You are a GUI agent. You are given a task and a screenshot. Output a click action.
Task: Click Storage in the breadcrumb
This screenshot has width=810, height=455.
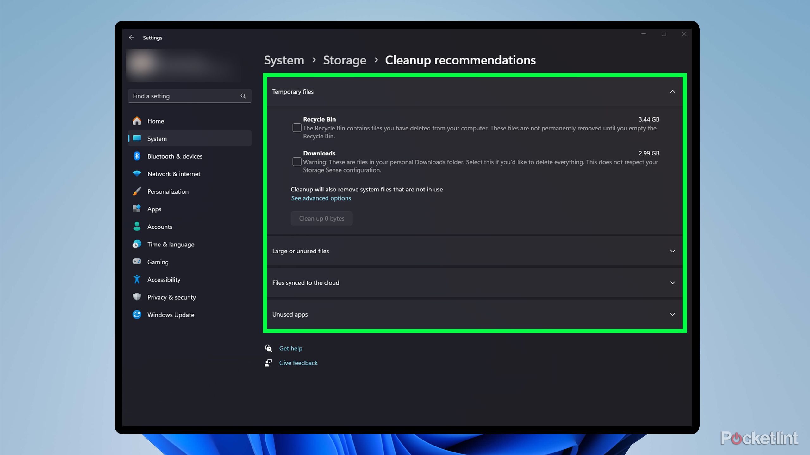(x=344, y=60)
